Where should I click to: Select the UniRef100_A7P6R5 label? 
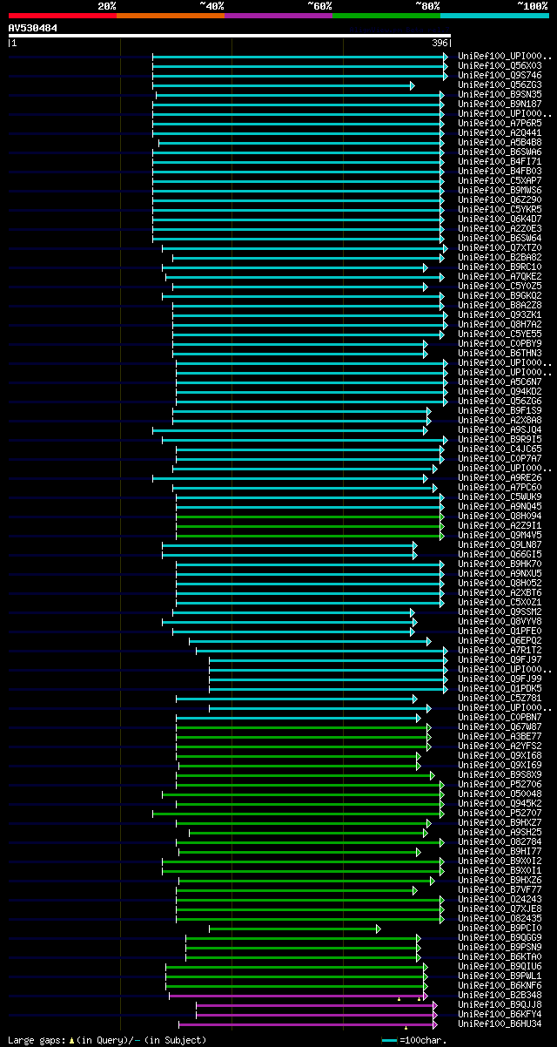[x=500, y=123]
